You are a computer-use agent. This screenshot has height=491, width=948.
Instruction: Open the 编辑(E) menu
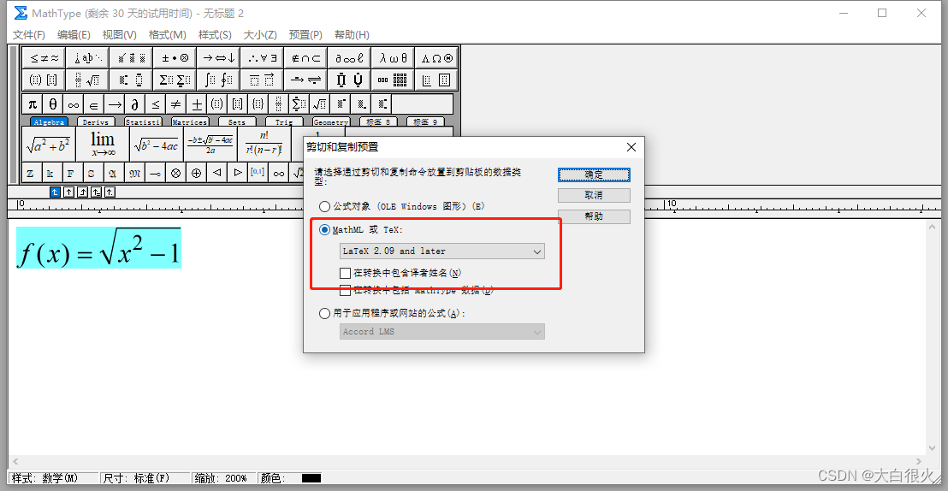(74, 34)
